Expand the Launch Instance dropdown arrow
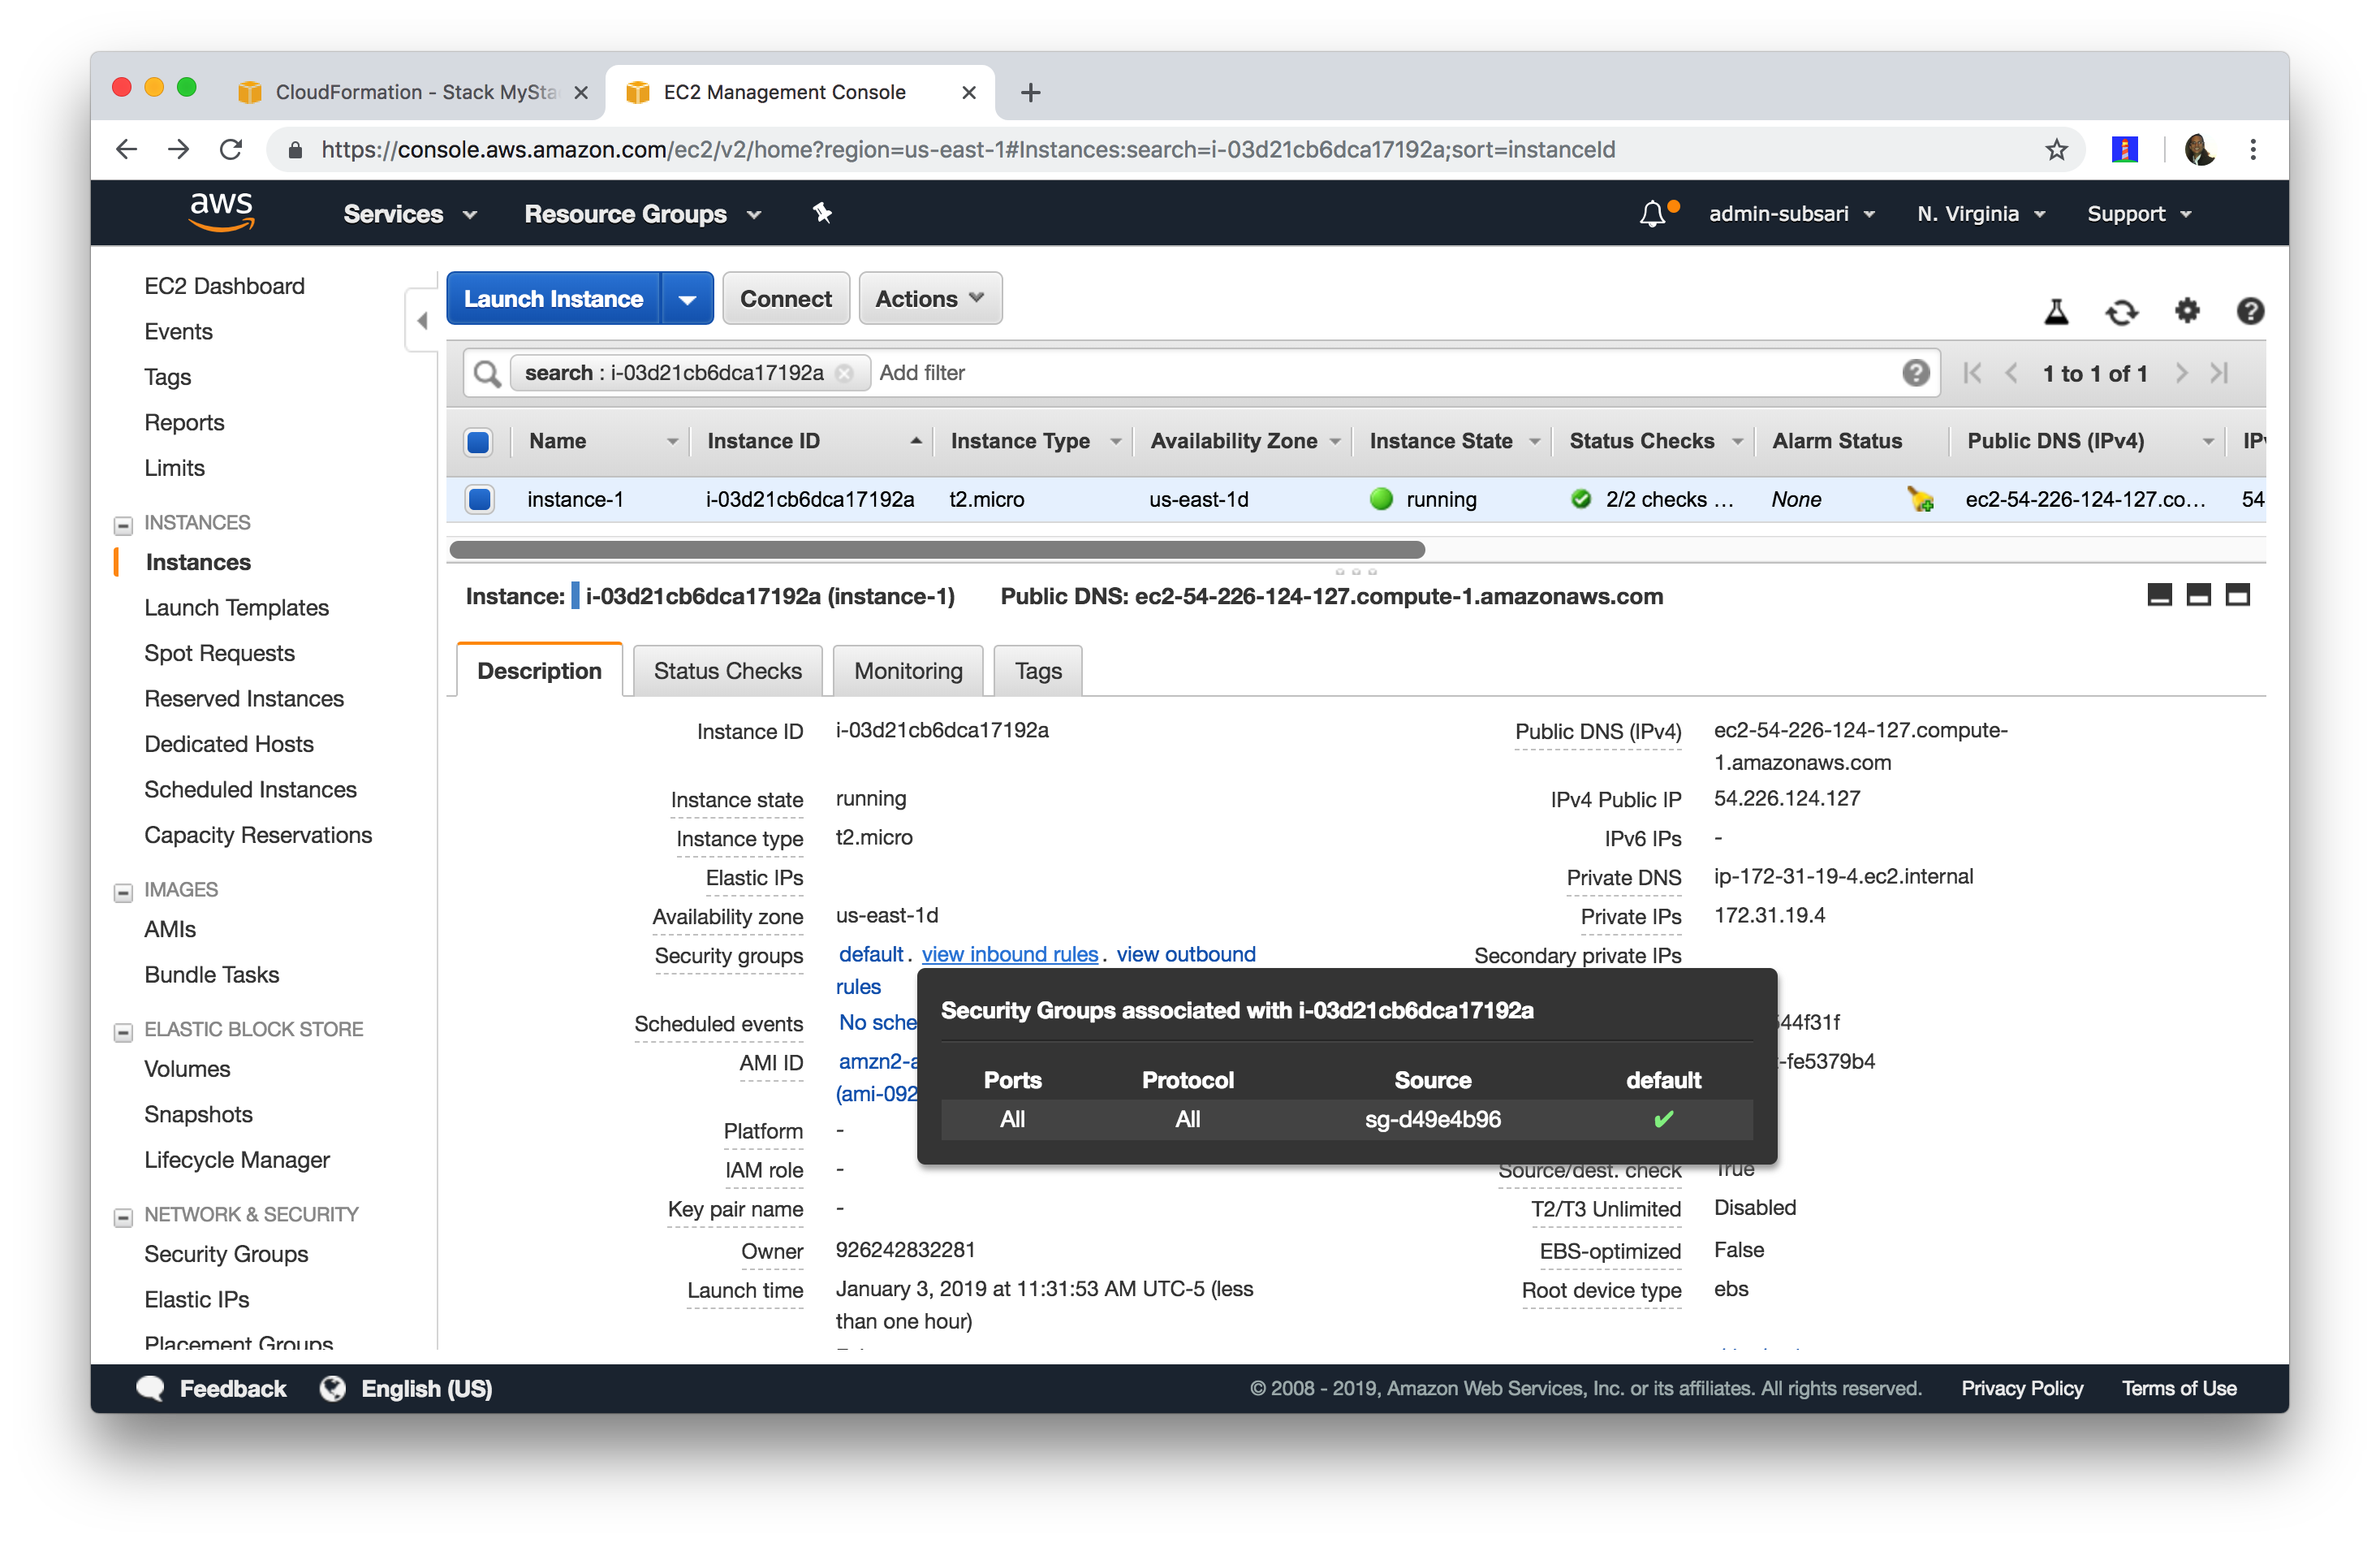Viewport: 2380px width, 1543px height. [x=687, y=299]
